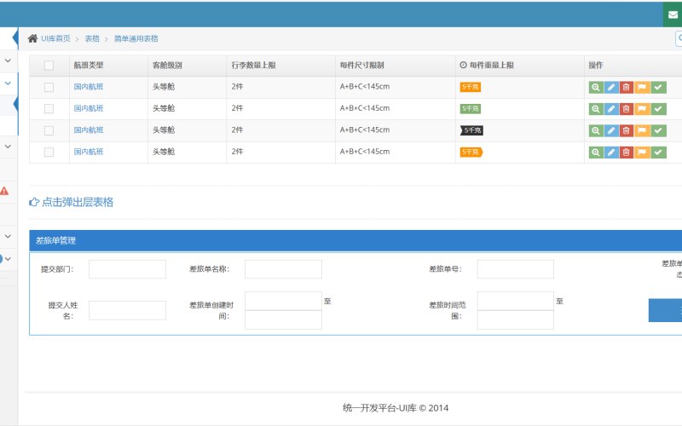This screenshot has width=682, height=426.
Task: Click the green 5千克 badge
Action: [471, 109]
